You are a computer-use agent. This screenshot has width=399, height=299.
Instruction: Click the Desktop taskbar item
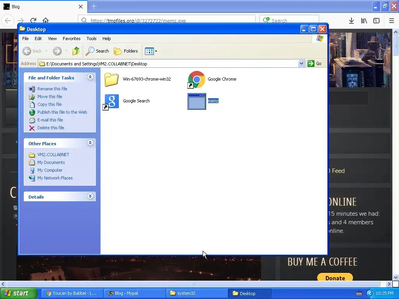tap(249, 294)
